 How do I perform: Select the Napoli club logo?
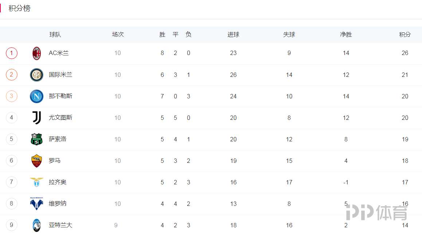[36, 96]
